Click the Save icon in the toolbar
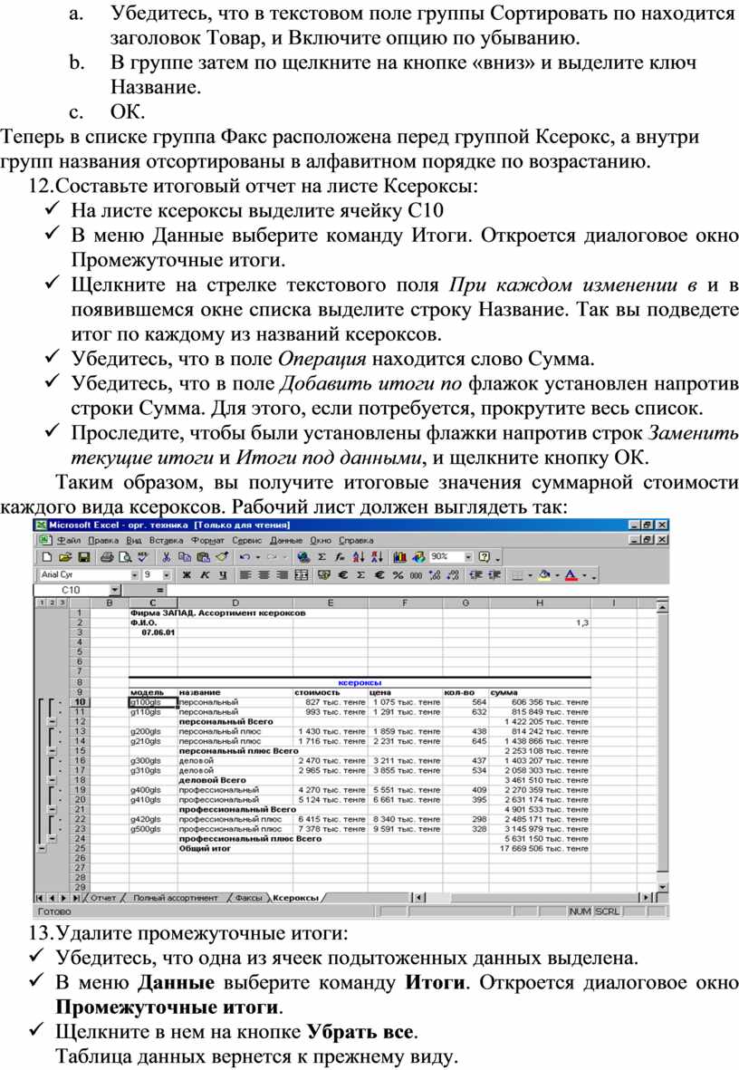 (84, 556)
